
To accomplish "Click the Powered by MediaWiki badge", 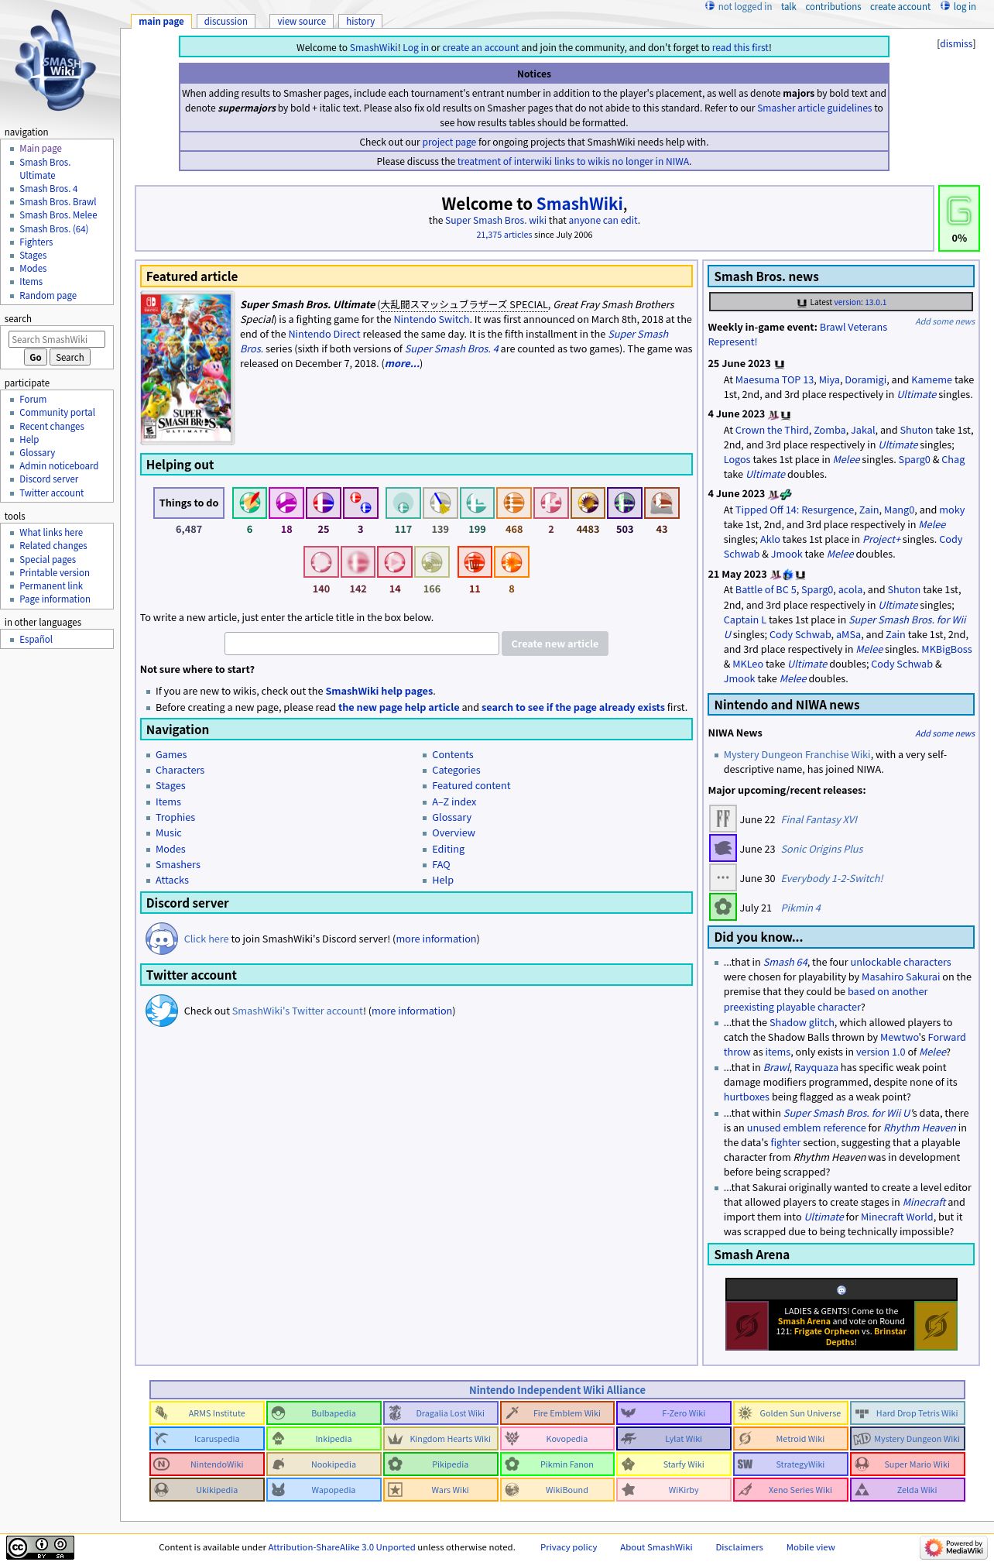I will 954,1547.
